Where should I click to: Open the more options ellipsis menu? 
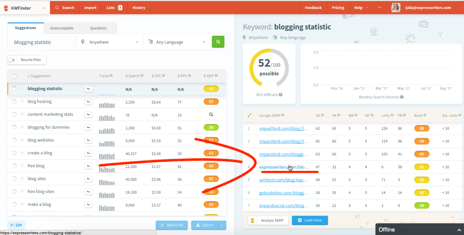(379, 8)
